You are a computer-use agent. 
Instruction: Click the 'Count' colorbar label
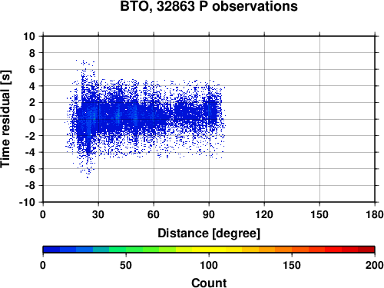(209, 283)
